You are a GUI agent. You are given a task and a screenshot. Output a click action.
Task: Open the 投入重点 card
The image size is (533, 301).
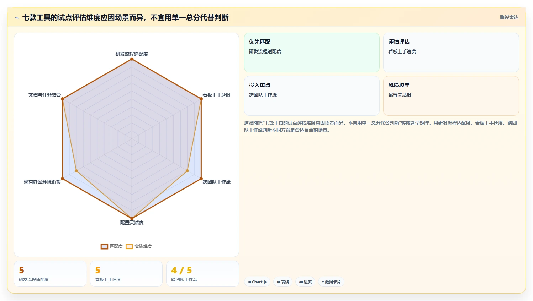point(312,96)
